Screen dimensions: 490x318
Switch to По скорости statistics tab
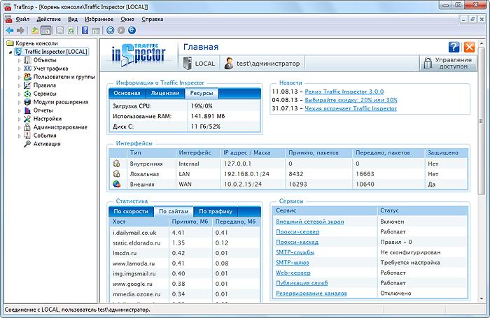[131, 211]
